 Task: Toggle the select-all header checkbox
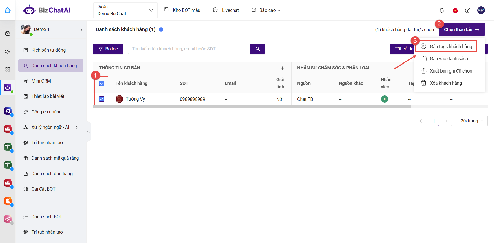coord(102,83)
